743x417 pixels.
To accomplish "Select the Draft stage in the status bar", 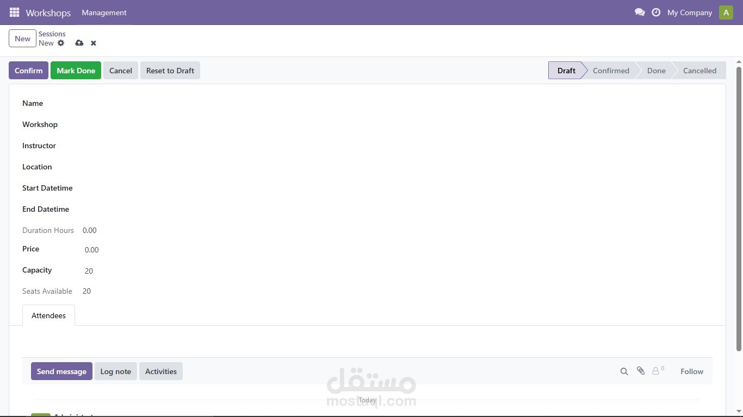I will [566, 70].
